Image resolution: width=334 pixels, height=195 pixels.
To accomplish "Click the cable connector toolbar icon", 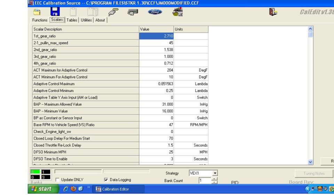I will pyautogui.click(x=113, y=12).
